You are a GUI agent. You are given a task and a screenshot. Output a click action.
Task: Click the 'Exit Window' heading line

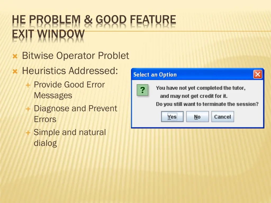pos(48,34)
